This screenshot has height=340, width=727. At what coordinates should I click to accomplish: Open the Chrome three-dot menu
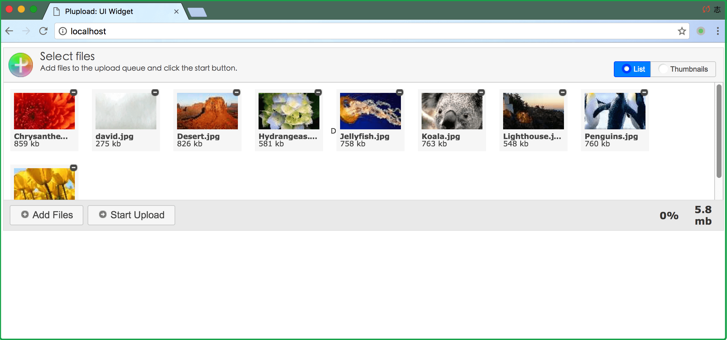pos(718,31)
